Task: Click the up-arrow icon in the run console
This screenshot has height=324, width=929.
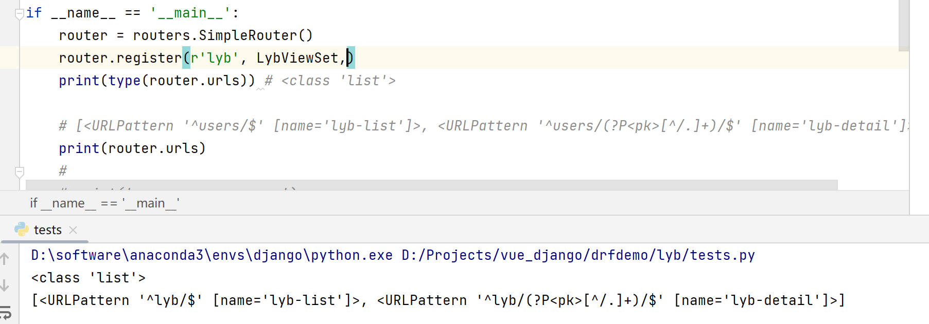Action: pos(5,259)
